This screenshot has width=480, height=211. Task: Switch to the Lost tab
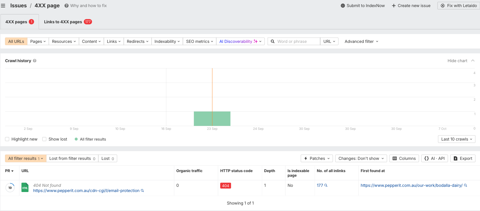coord(108,158)
